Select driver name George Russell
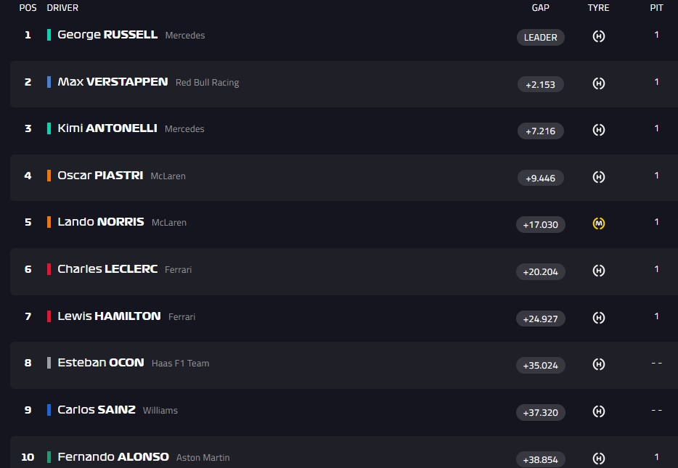678x468 pixels. 107,35
